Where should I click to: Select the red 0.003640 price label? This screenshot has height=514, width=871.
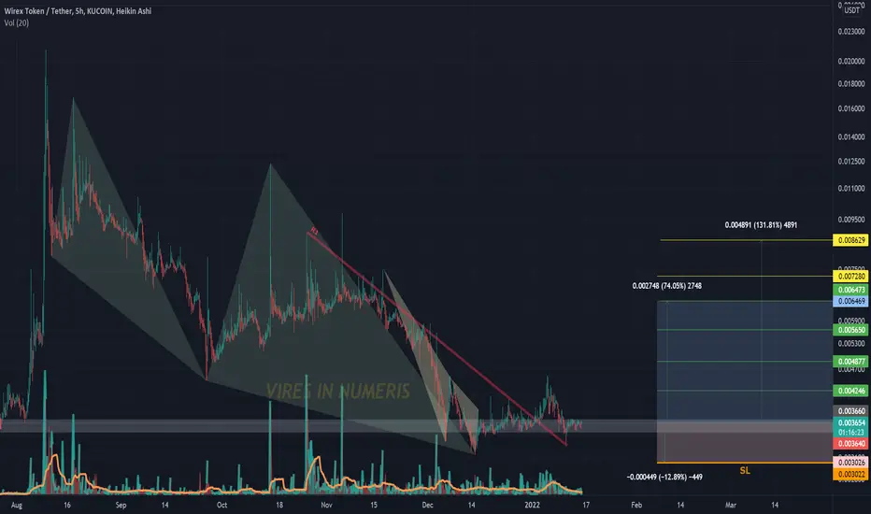(851, 443)
